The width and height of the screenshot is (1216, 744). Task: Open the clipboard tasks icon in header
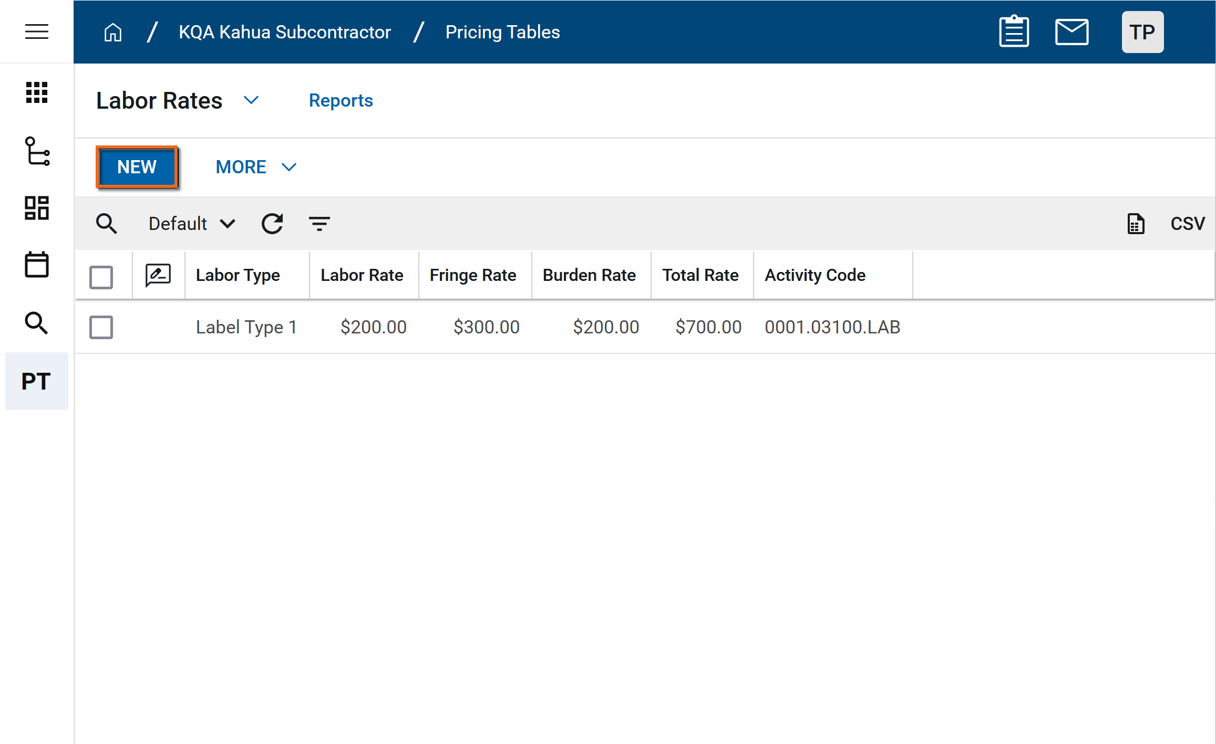[x=1014, y=32]
